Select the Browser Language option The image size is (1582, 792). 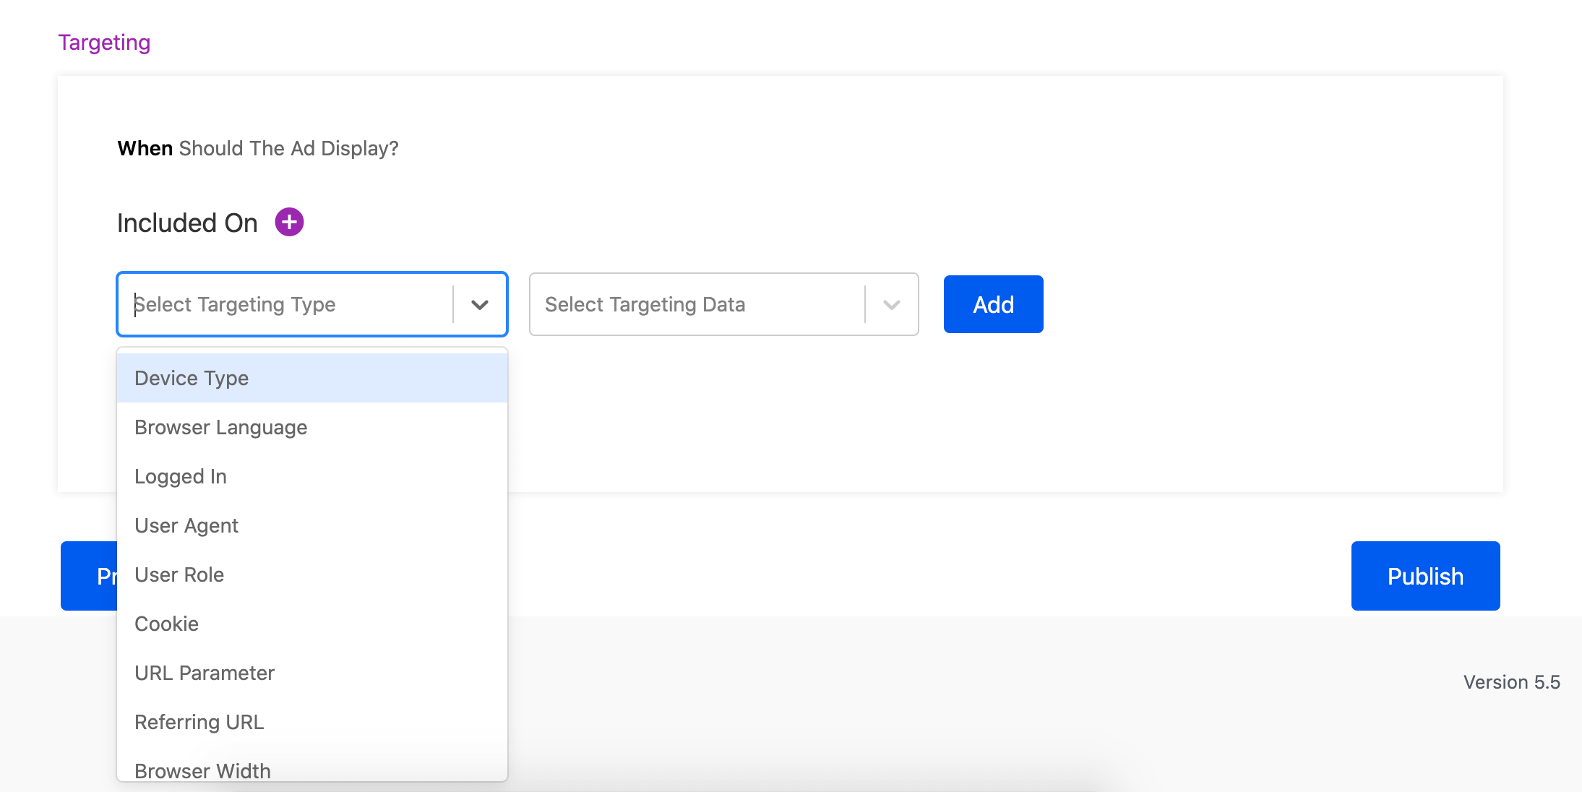coord(220,427)
